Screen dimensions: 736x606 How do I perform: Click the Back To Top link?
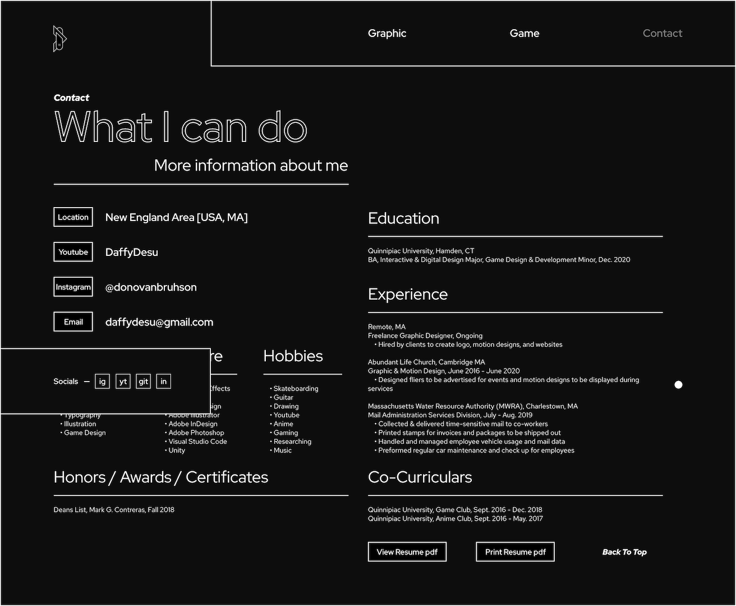pos(624,552)
